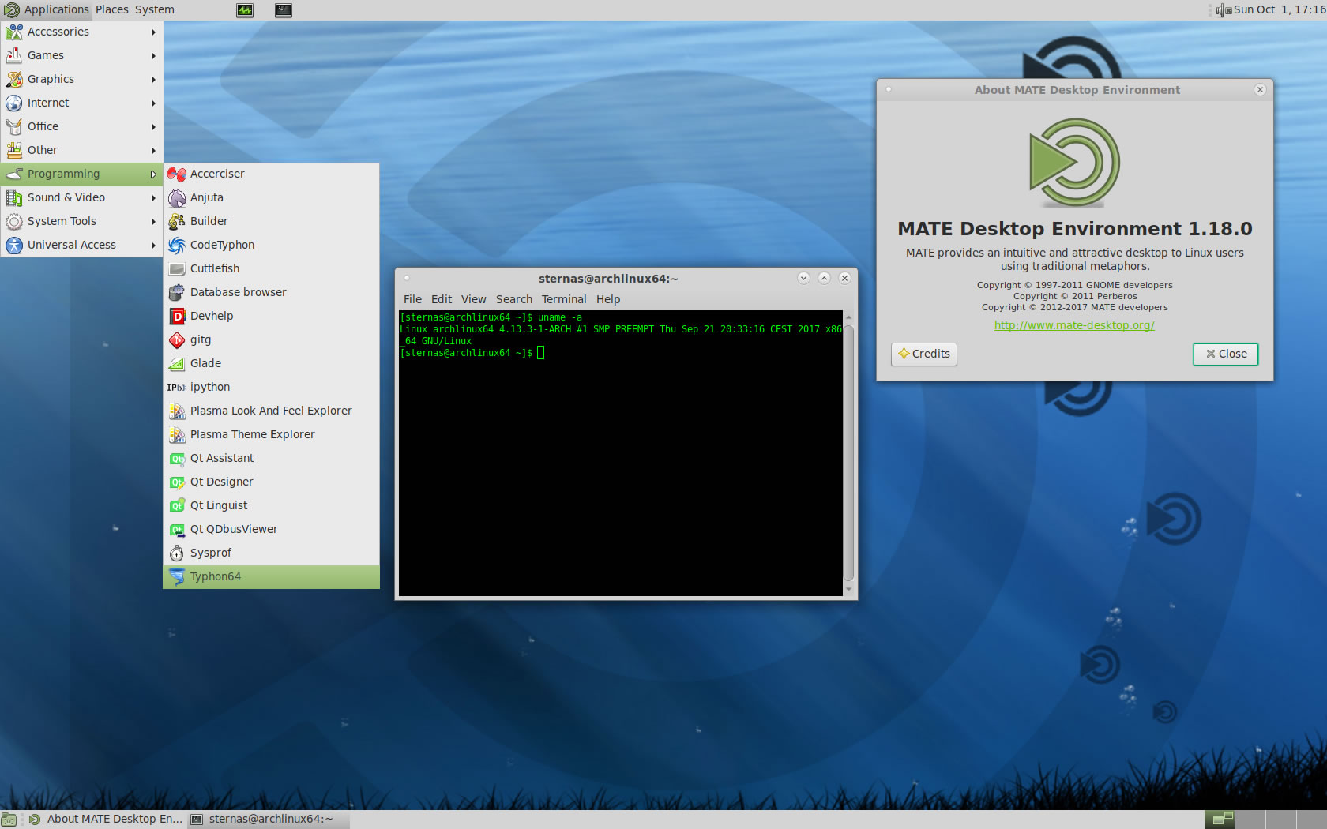Expand the Office submenu arrow
The image size is (1327, 829).
(x=153, y=126)
